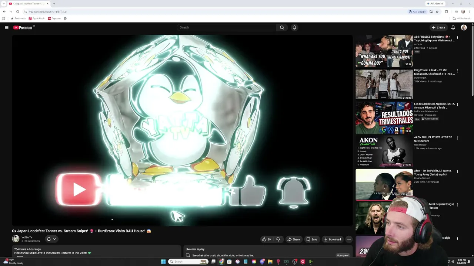474x266 pixels.
Task: Like the video with thumbs up
Action: pyautogui.click(x=267, y=239)
